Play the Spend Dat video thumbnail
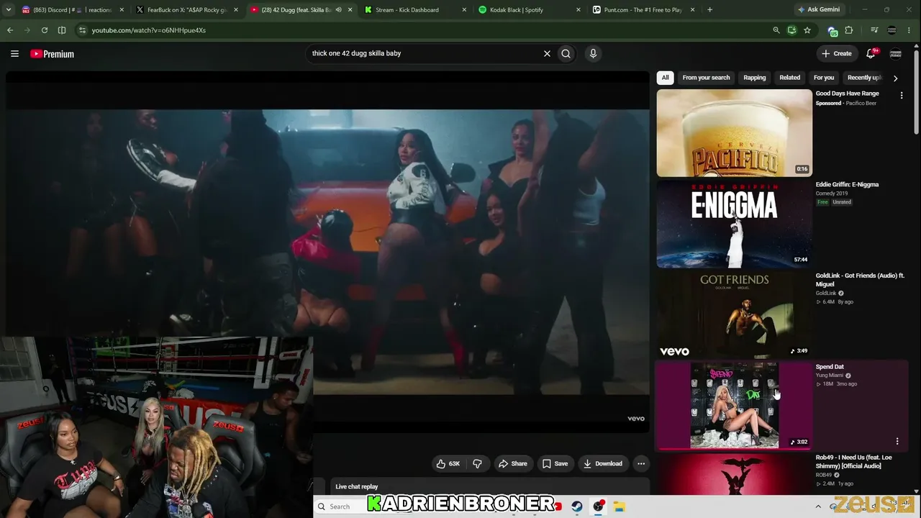Viewport: 921px width, 518px height. (734, 406)
